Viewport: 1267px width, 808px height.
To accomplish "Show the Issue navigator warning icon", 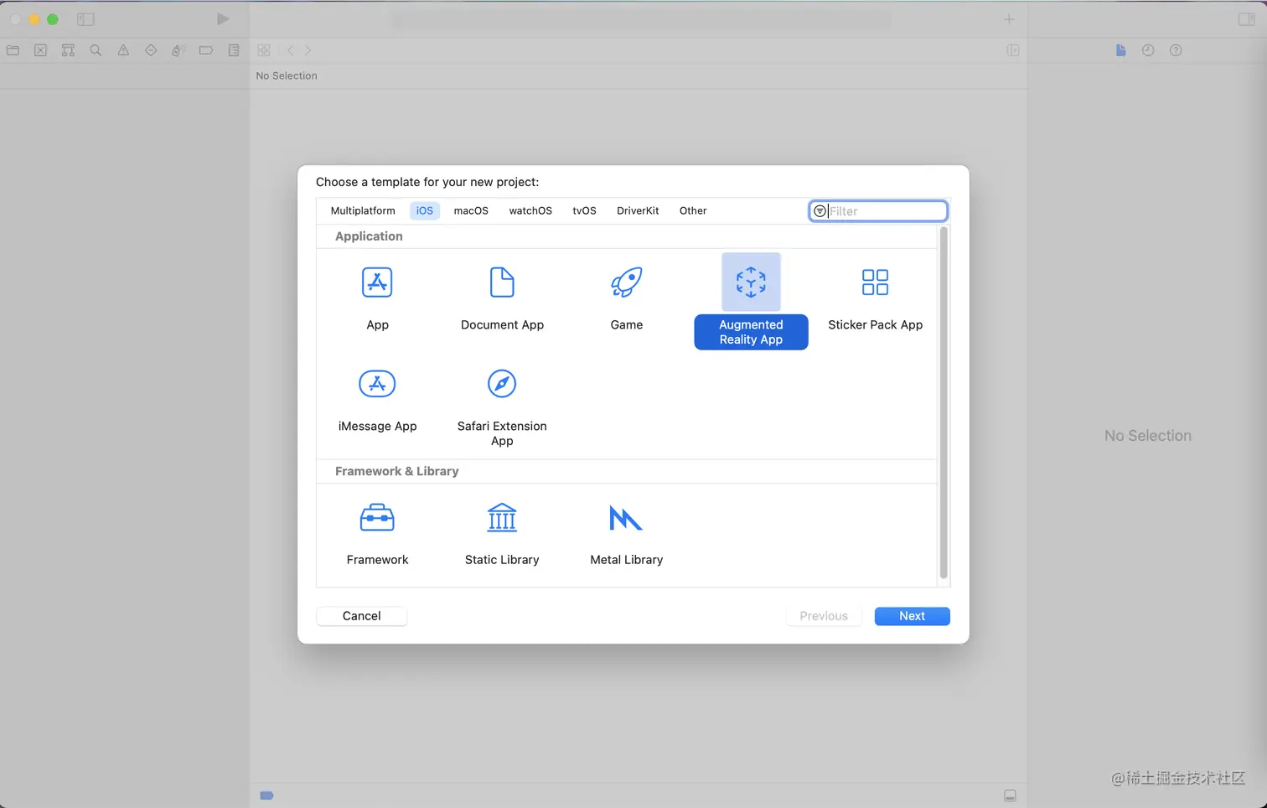I will pos(123,50).
